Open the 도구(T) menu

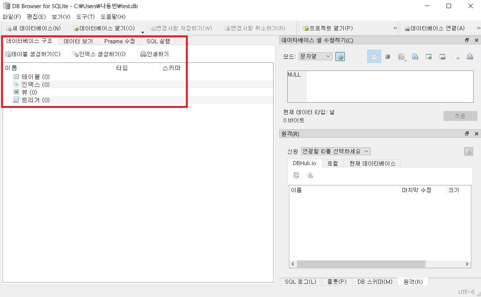click(x=86, y=17)
